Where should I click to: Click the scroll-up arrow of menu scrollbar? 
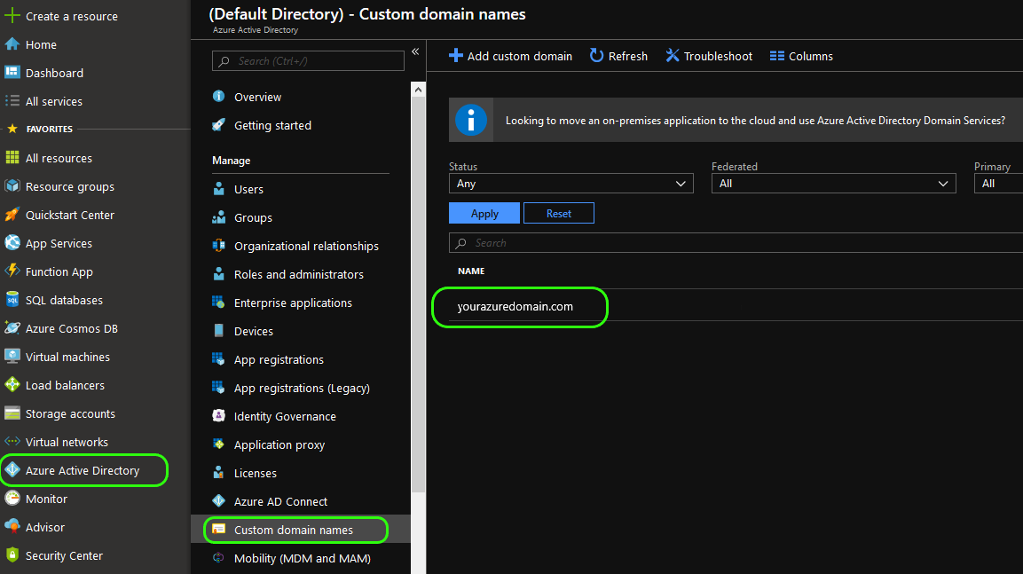click(x=418, y=90)
